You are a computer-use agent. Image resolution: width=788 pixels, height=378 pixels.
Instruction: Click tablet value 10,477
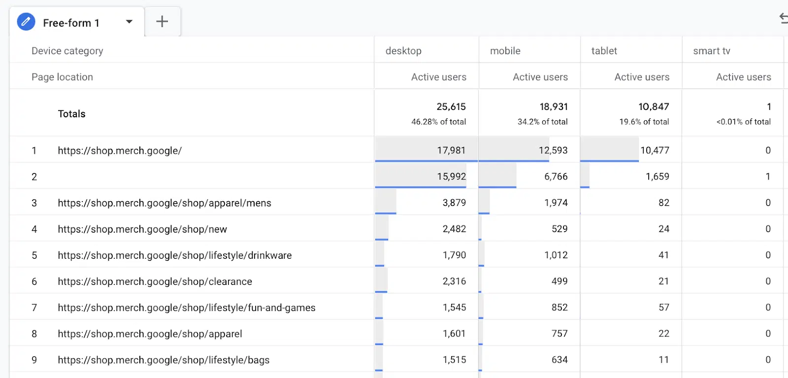(x=655, y=150)
